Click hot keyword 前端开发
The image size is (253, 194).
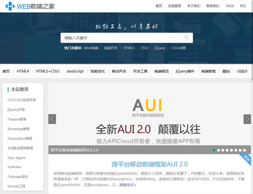pyautogui.click(x=111, y=48)
